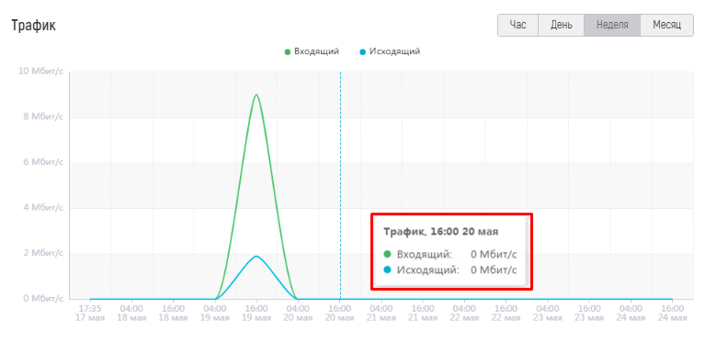Image resolution: width=705 pixels, height=341 pixels.
Task: Click the 04:00 22 мая axis label
Action: tap(464, 313)
